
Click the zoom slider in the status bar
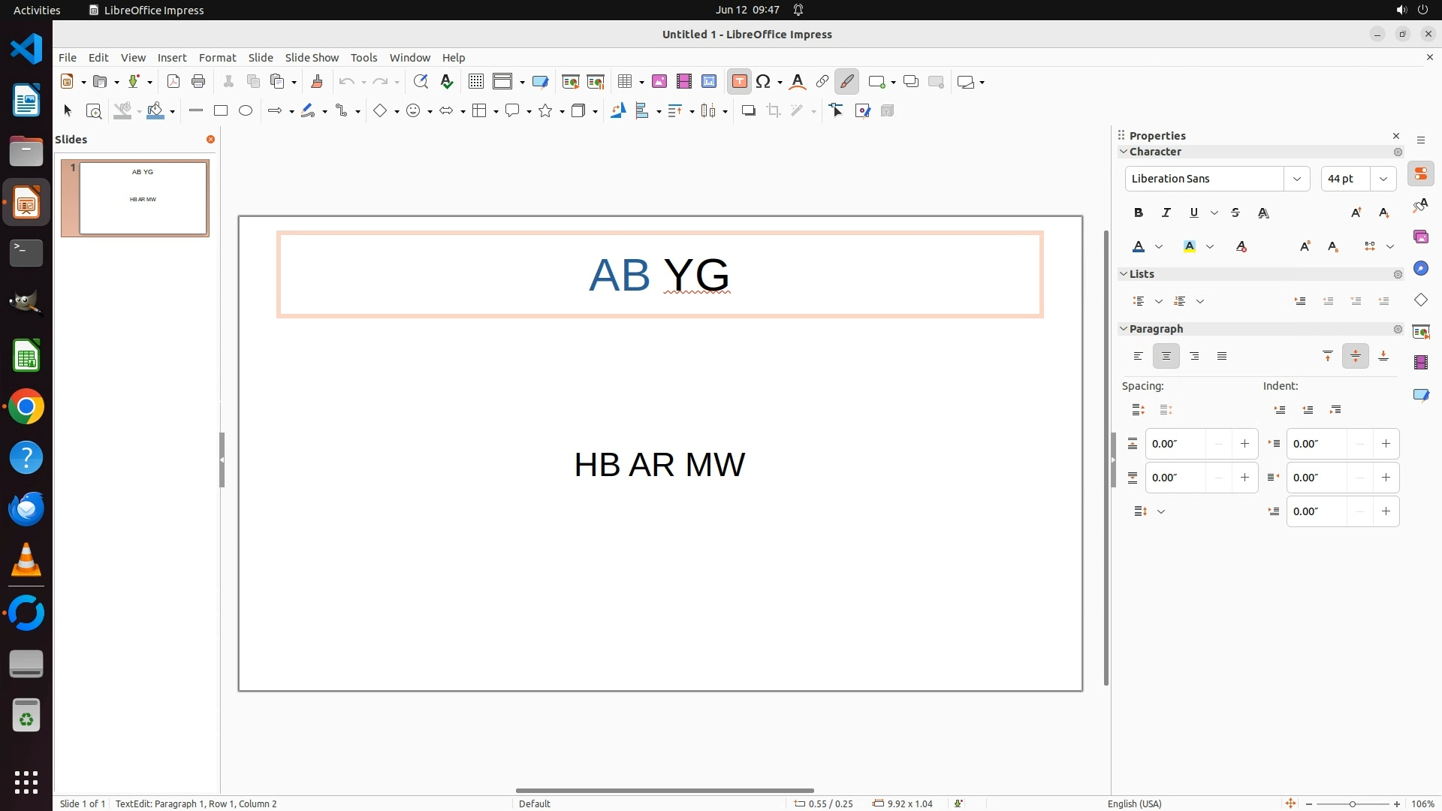[1352, 803]
